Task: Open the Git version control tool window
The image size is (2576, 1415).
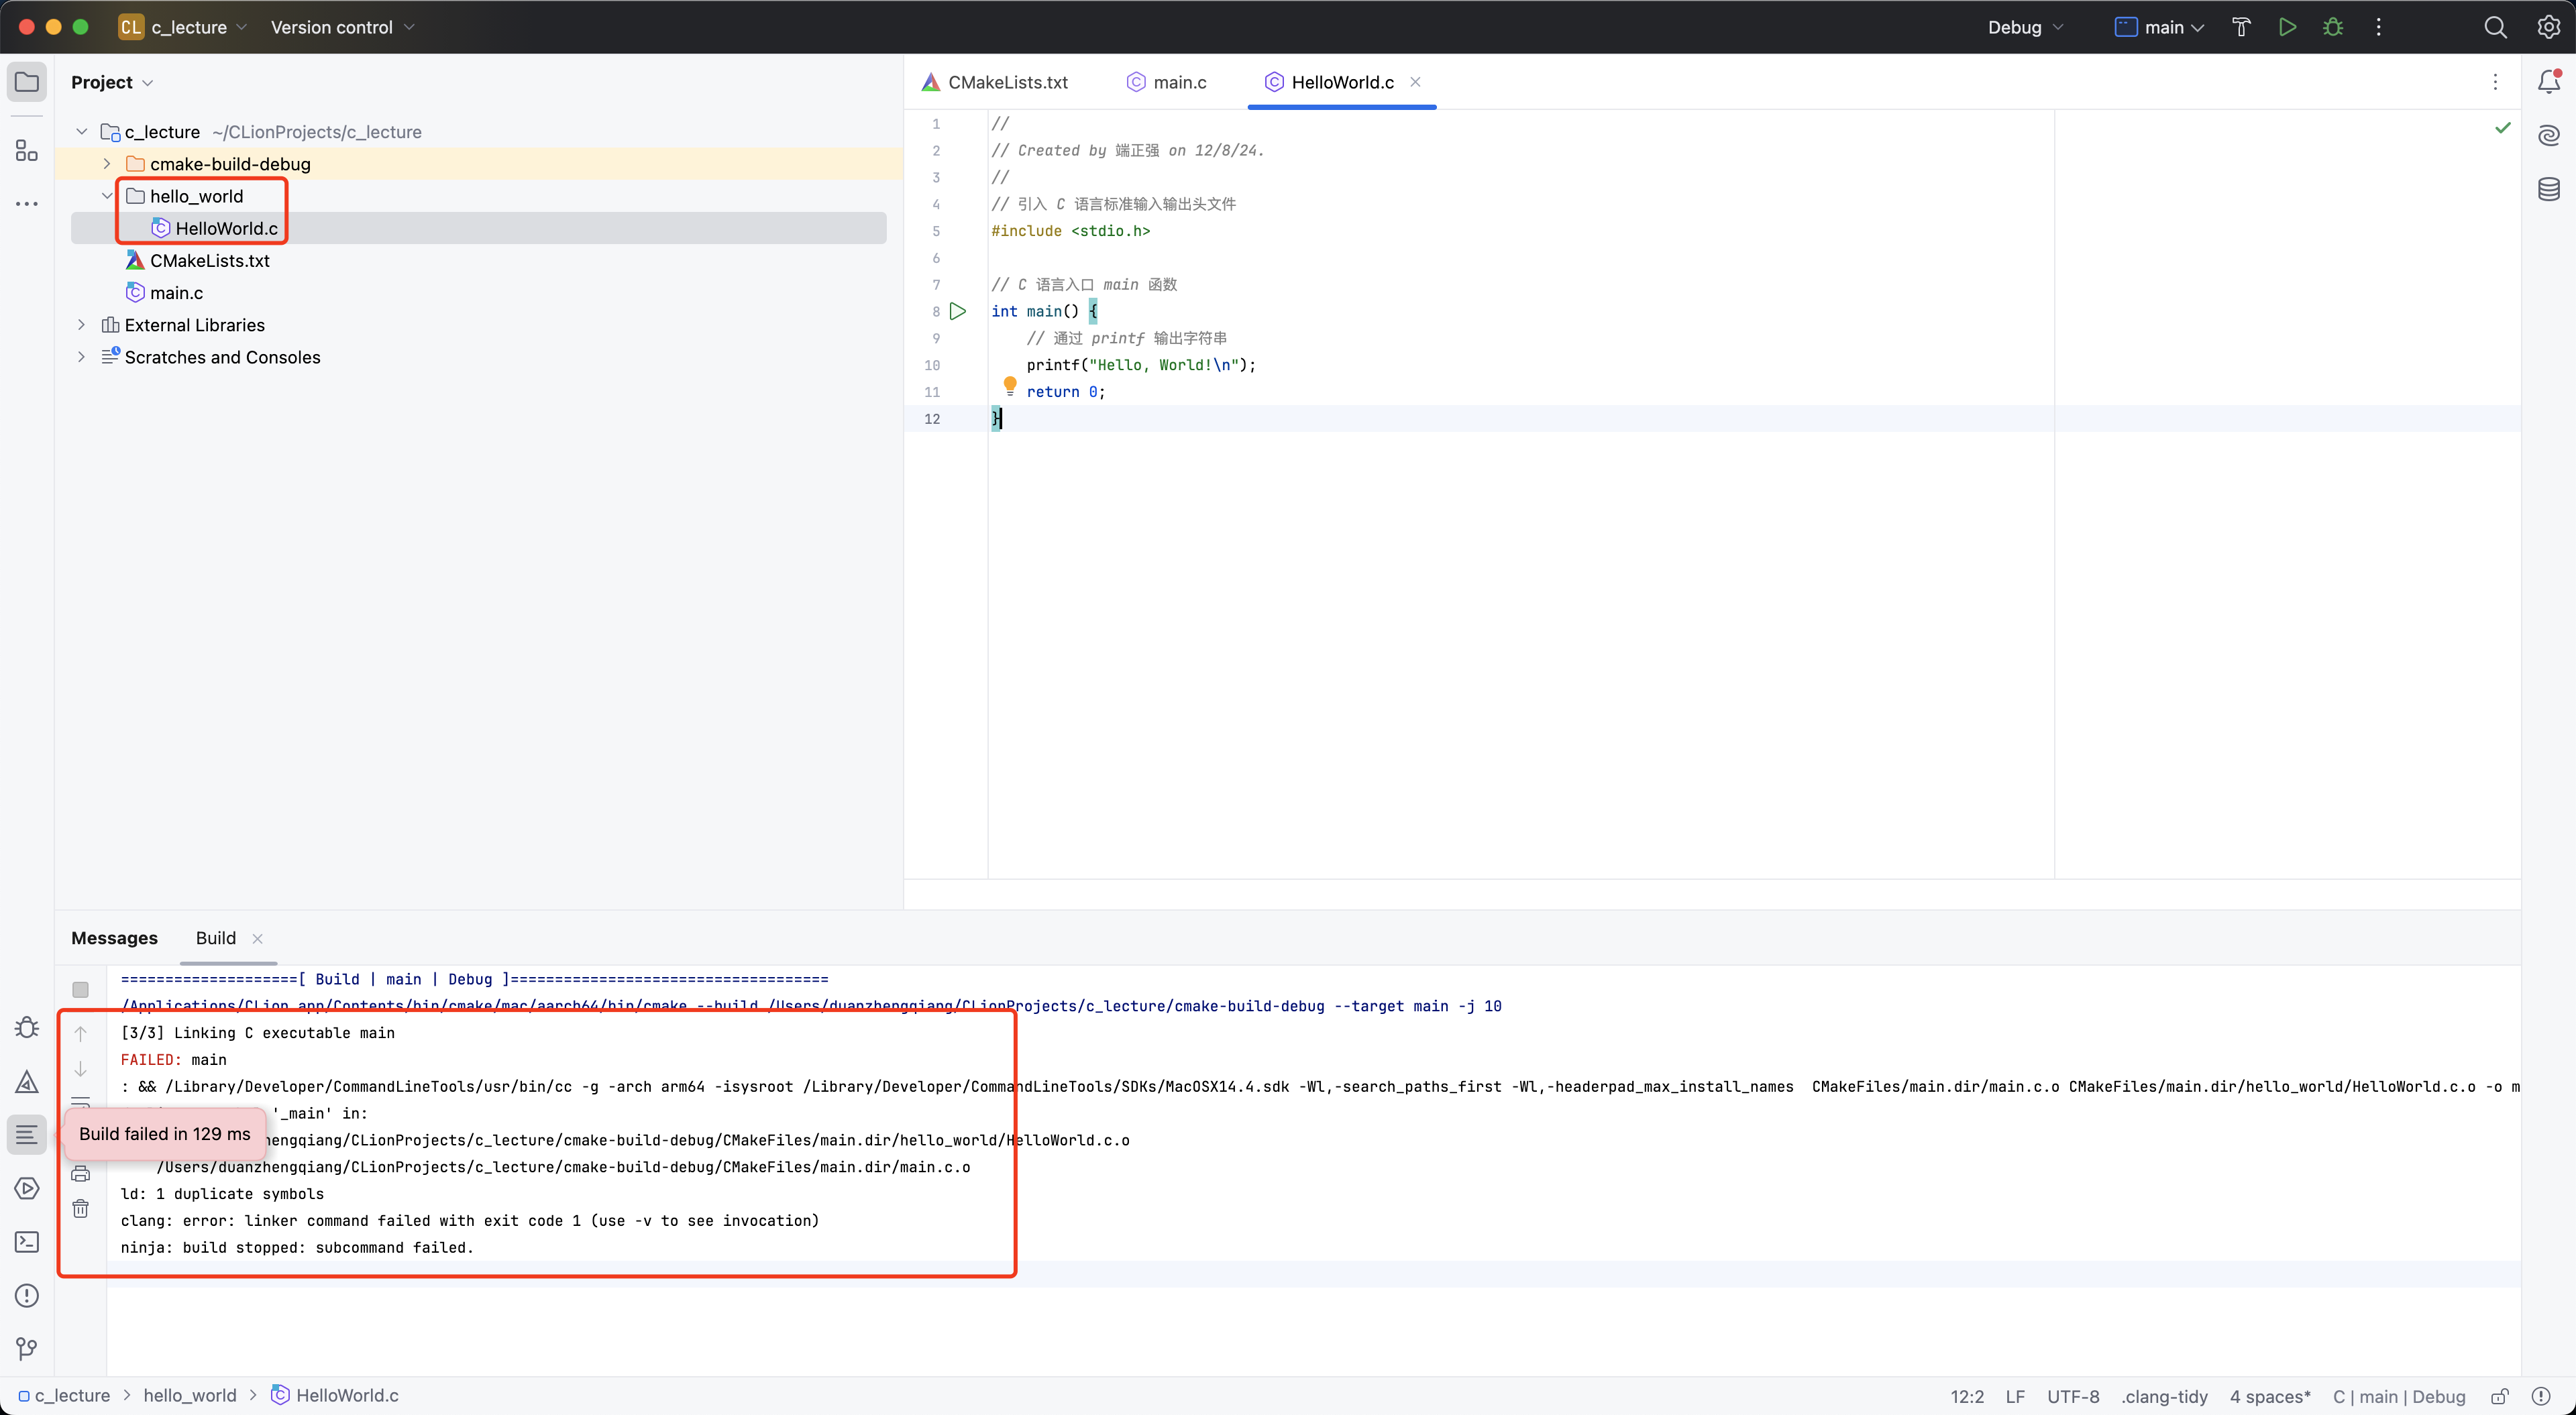Action: point(27,1349)
